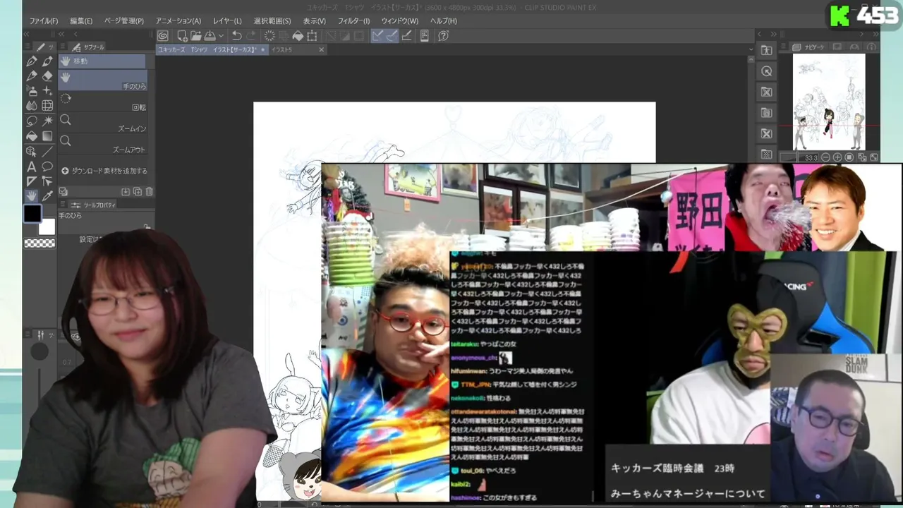Click the duplicate sub tool icon

click(x=138, y=191)
